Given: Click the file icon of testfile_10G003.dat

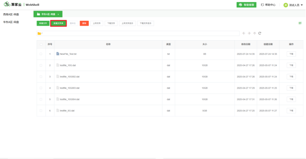Looking at the screenshot, I should click(x=58, y=87).
